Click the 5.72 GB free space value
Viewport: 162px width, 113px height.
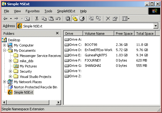[x=122, y=50]
